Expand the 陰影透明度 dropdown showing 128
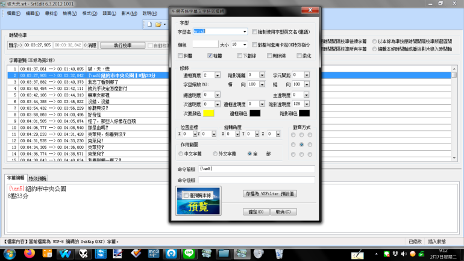 [x=307, y=104]
